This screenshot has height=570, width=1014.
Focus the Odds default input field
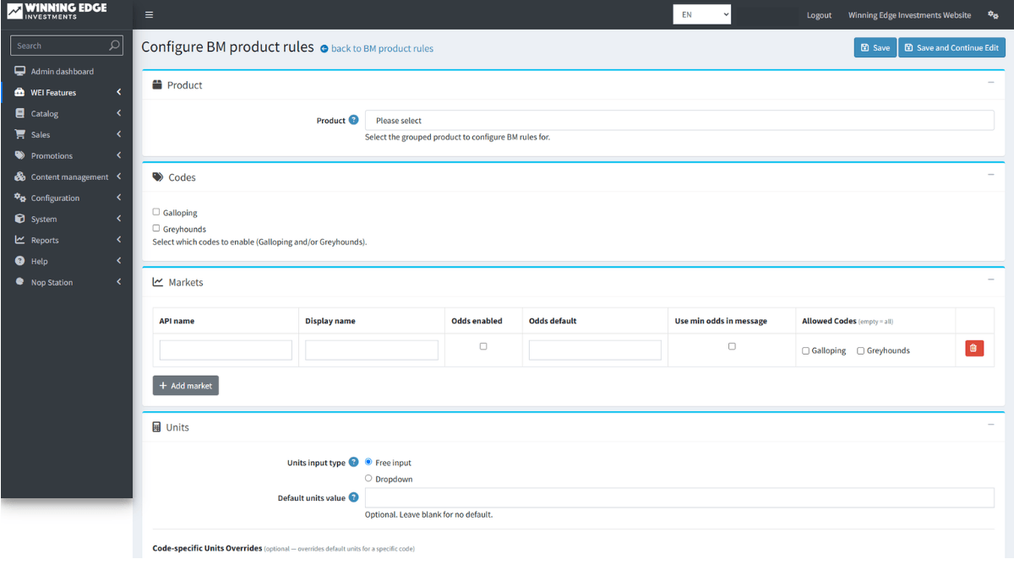click(595, 350)
